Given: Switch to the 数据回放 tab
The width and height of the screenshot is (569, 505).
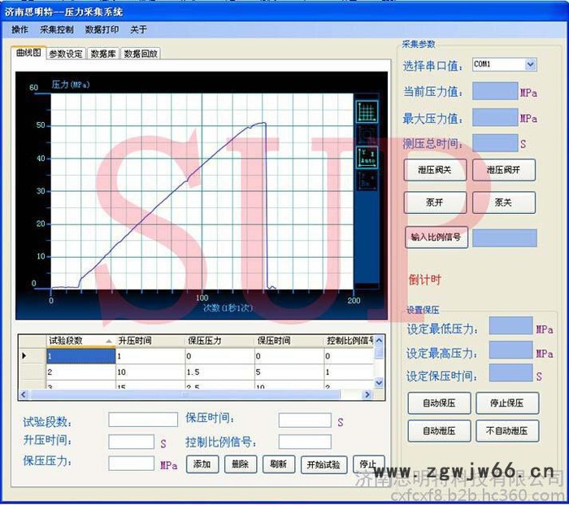Looking at the screenshot, I should pyautogui.click(x=141, y=54).
